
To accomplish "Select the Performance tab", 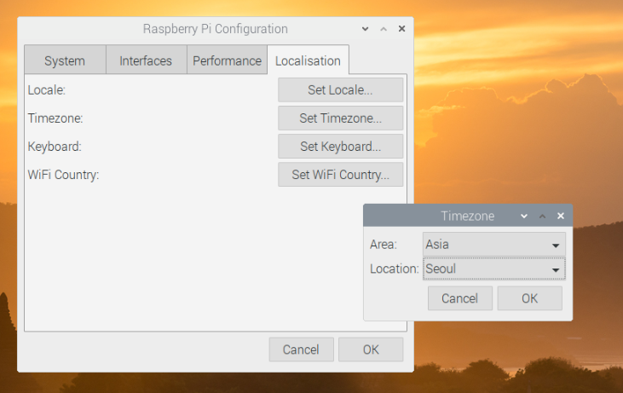I will click(x=227, y=61).
